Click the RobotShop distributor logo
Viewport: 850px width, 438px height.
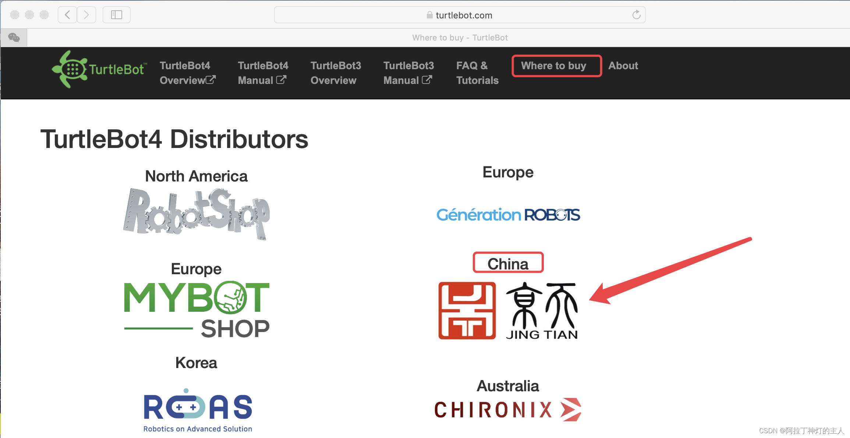196,213
